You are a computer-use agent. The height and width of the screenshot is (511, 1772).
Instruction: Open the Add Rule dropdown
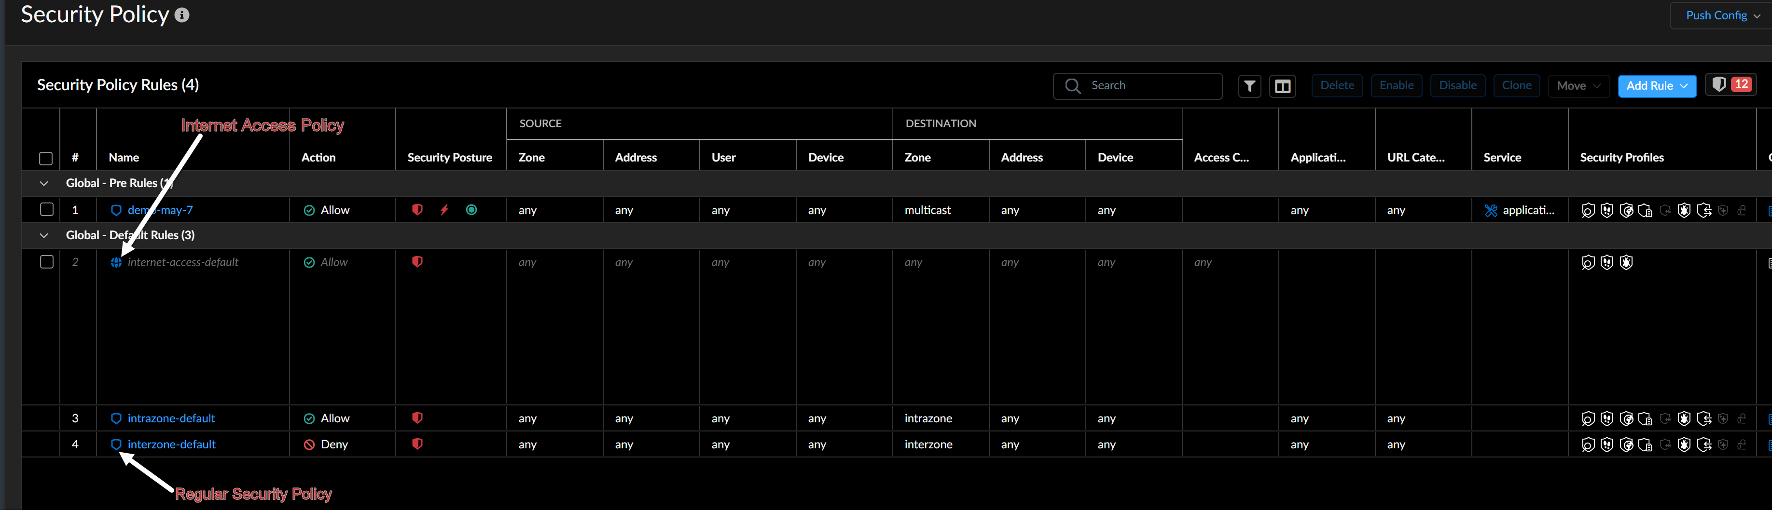pyautogui.click(x=1657, y=86)
